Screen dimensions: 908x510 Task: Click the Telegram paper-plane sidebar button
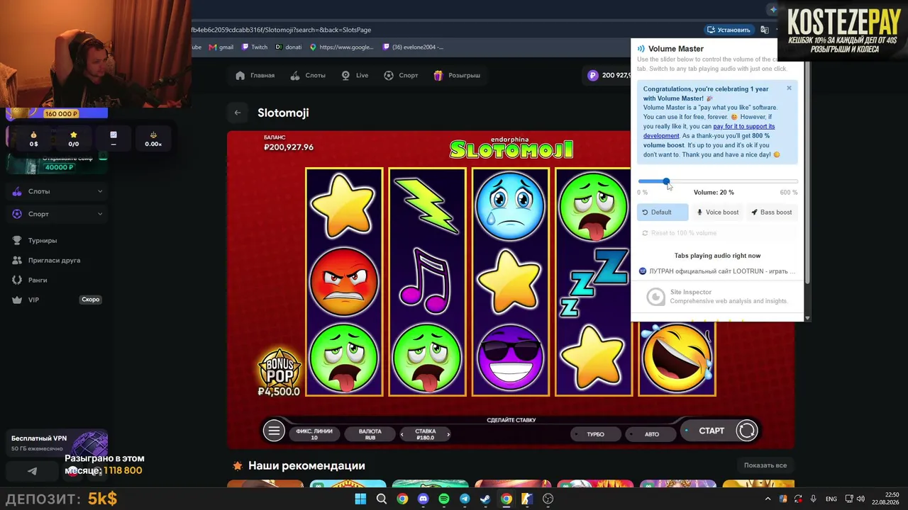coord(32,471)
